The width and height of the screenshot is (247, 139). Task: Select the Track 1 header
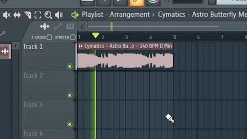tap(49, 56)
